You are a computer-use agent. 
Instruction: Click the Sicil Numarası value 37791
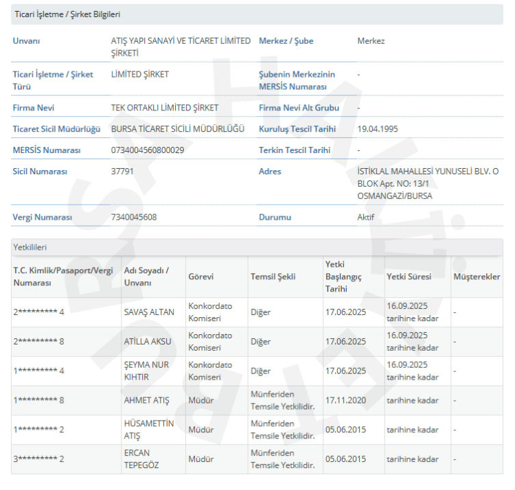pos(122,171)
